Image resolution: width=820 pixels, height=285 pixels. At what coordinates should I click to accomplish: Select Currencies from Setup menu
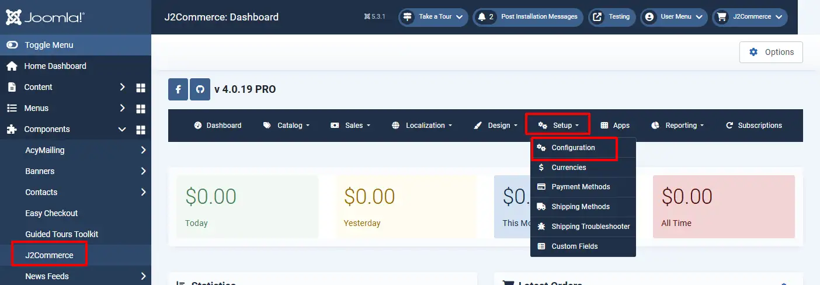[583, 168]
